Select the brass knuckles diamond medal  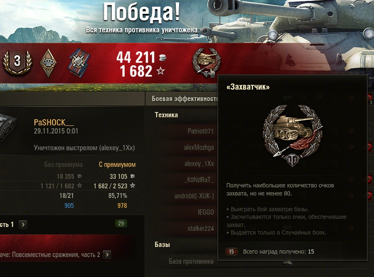(48, 63)
